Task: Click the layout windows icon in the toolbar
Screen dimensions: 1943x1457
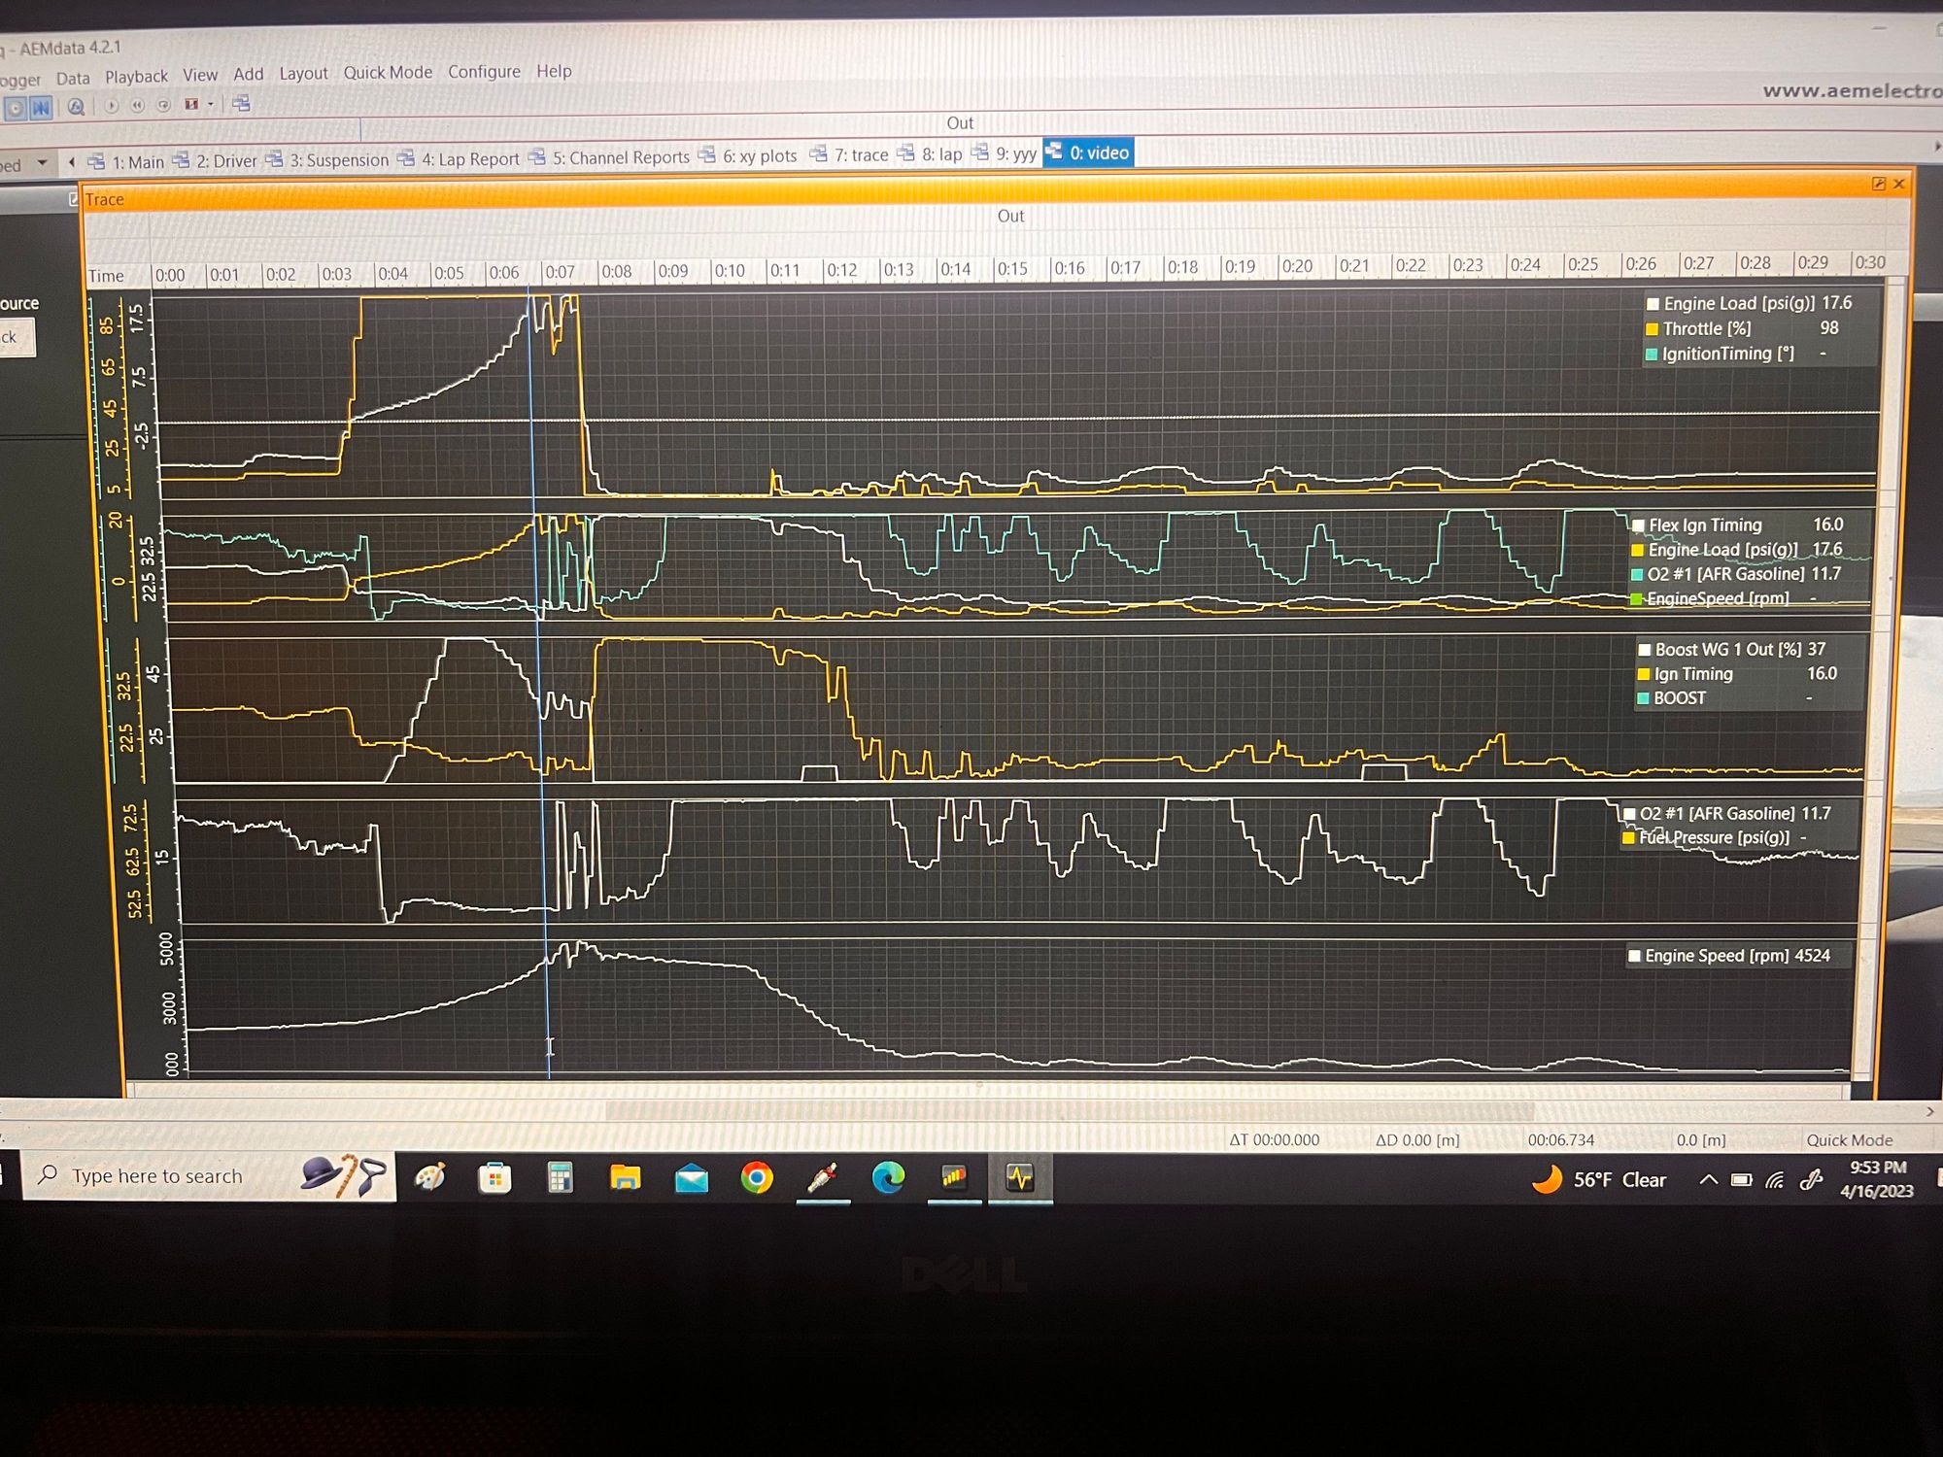Action: (x=241, y=104)
